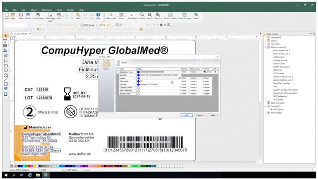Toggle the Serial Number value circle

[x=138, y=94]
